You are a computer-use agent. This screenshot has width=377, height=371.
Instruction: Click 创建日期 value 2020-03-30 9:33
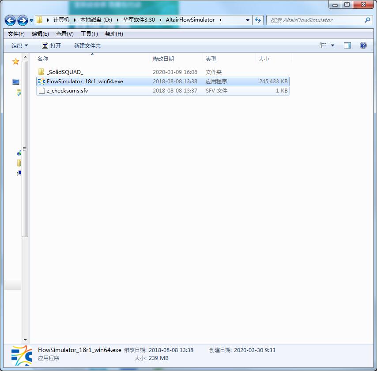[x=255, y=350]
